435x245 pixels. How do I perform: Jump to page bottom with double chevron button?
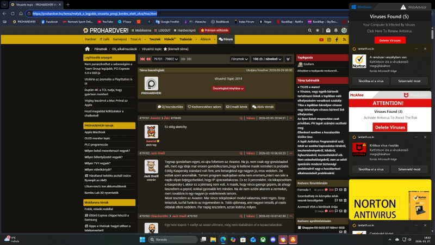(288, 59)
